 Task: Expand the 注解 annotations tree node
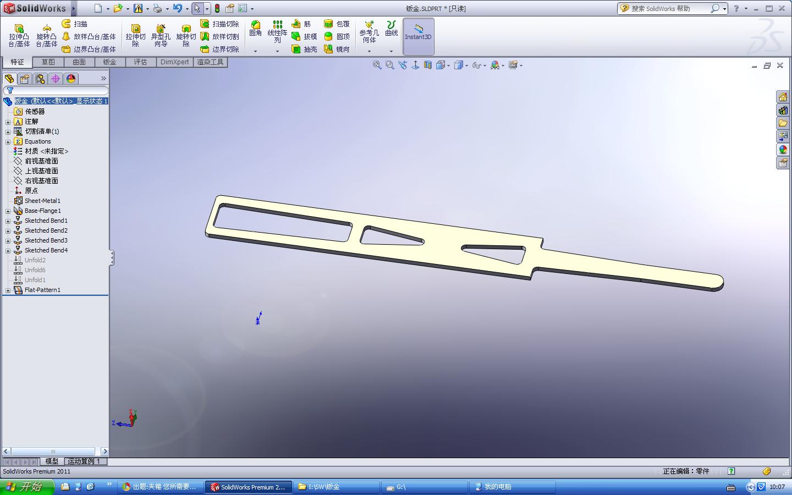click(8, 122)
